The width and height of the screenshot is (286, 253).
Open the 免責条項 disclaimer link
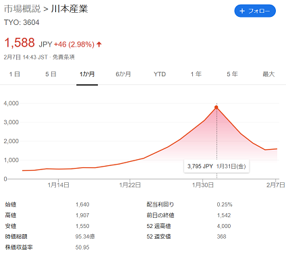63,57
